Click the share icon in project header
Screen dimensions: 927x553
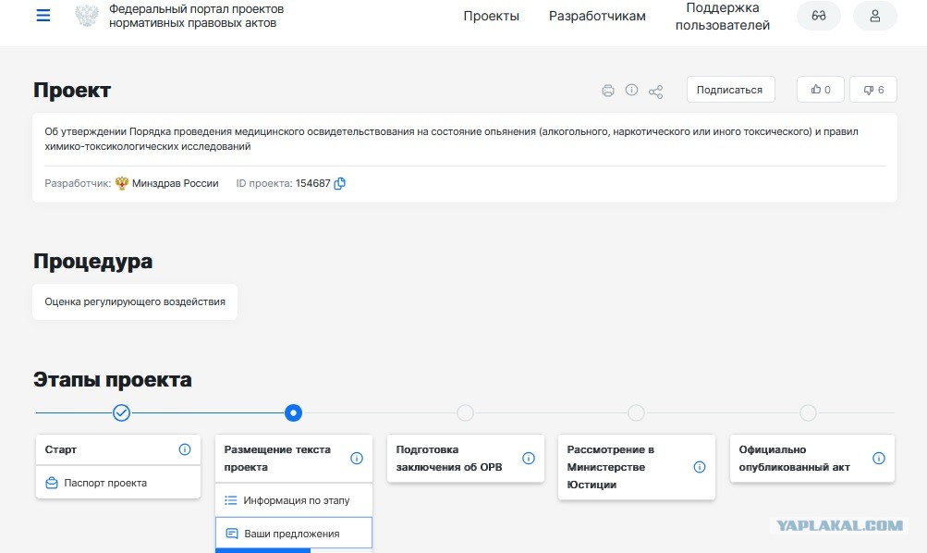pos(655,91)
